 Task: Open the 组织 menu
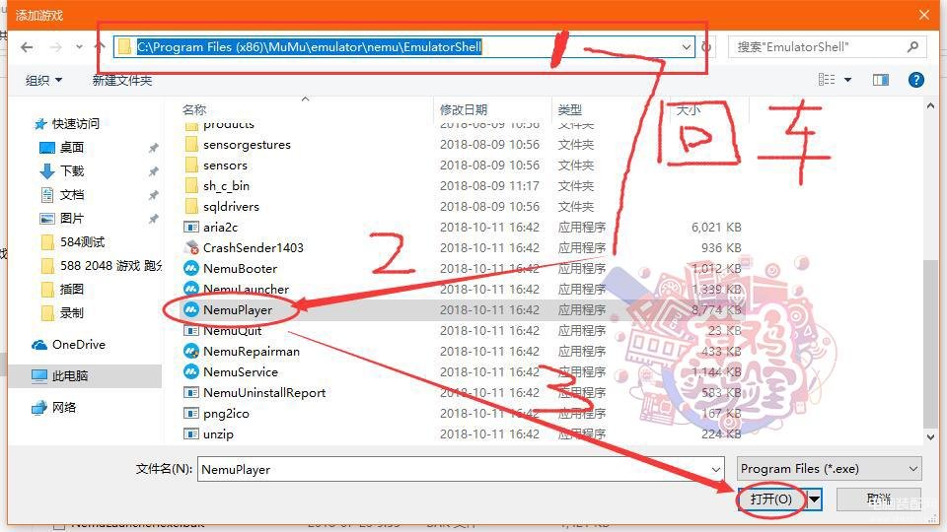click(43, 80)
